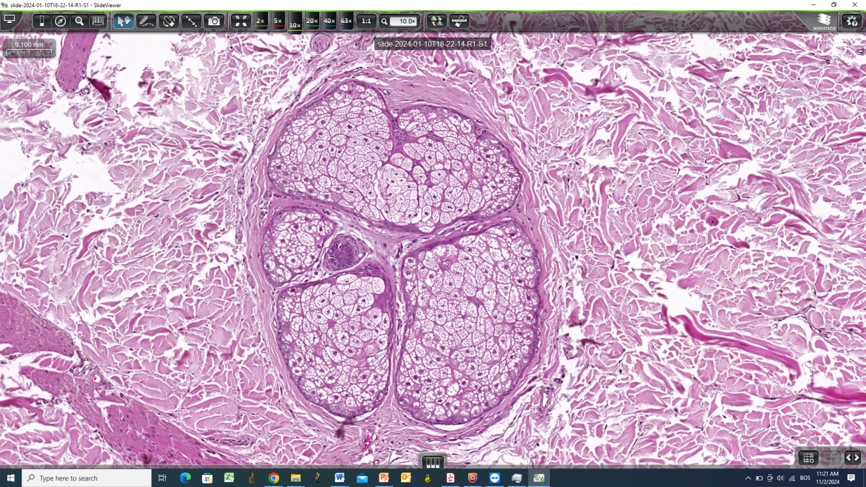Click the scale bar ruler overlay
Screen dimensions: 866x487
coord(29,48)
